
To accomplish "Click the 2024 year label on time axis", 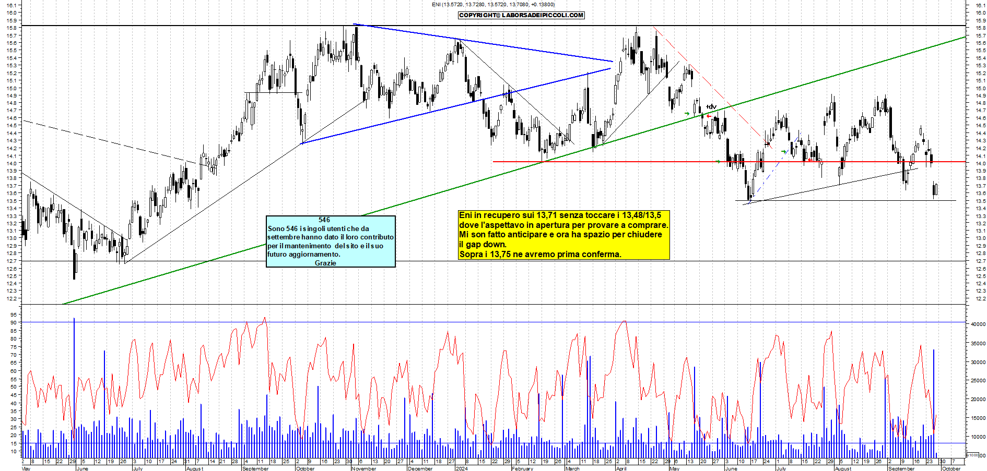I will 462,468.
